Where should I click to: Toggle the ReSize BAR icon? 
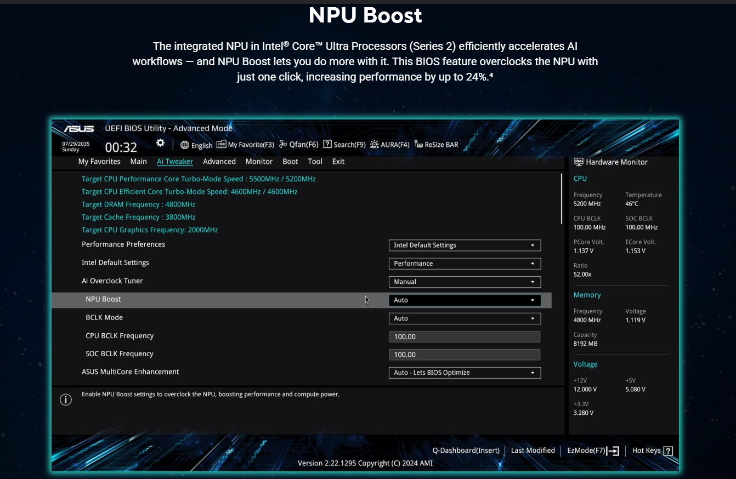[x=418, y=144]
